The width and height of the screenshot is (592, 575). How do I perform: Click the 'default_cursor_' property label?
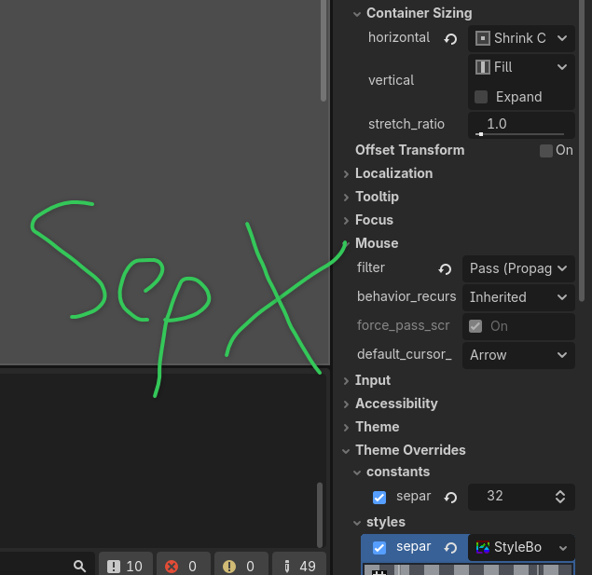405,354
